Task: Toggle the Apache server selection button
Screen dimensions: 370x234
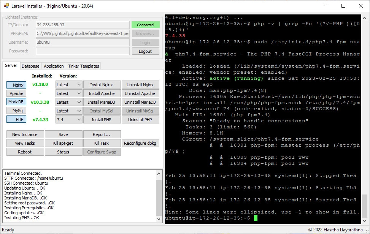Action: (x=16, y=93)
